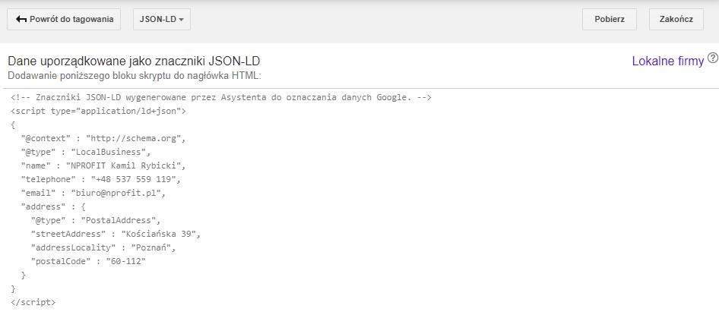This screenshot has height=315, width=719.
Task: Click the @context schema.org line
Action: tap(103, 139)
